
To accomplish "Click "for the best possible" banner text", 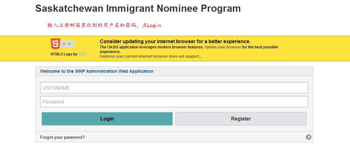I will [260, 47].
